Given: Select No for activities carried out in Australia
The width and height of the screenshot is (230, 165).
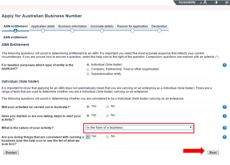Looking at the screenshot, I should point(108,107).
